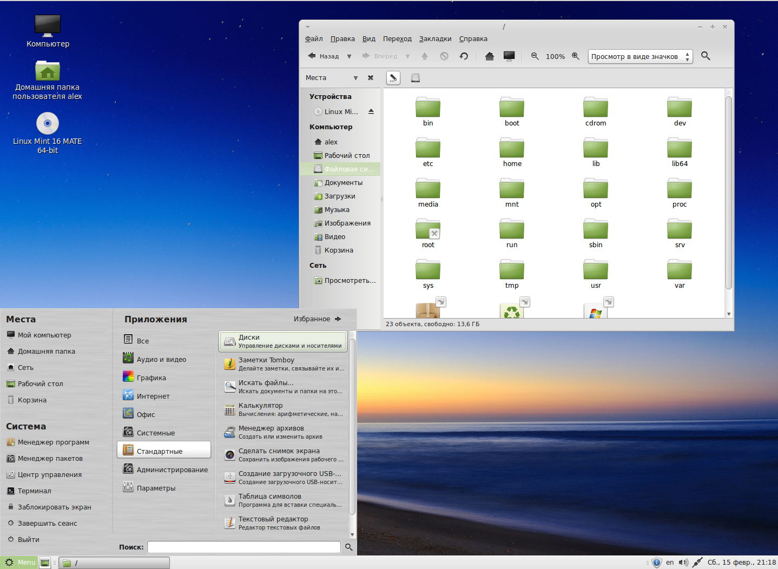Select Рабочий стол in file manager sidebar
The width and height of the screenshot is (778, 569).
click(x=340, y=156)
